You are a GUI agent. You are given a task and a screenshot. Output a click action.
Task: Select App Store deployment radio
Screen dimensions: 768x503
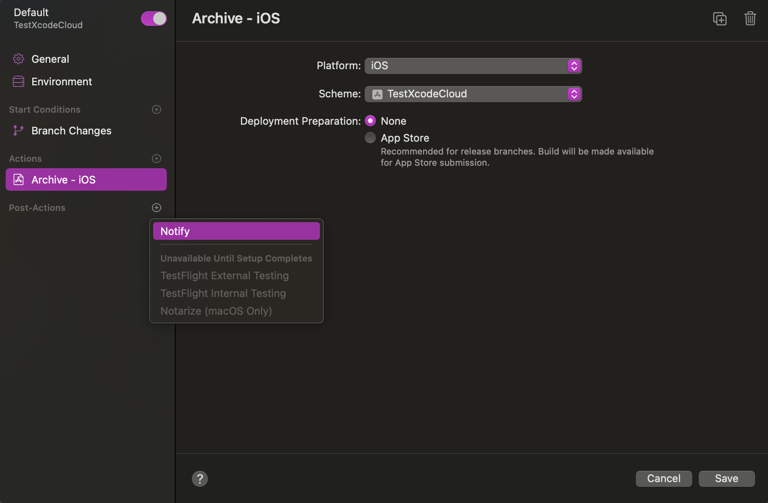pos(370,138)
